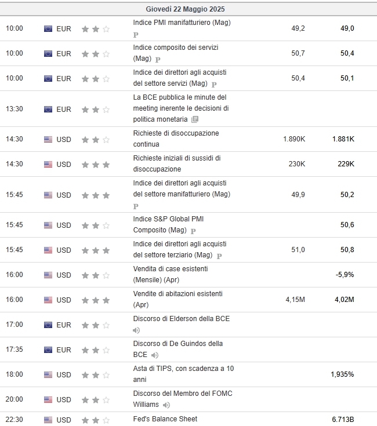377x426 pixels.
Task: Click the importance stars for Fed's Balance Sheet
Action: point(96,420)
